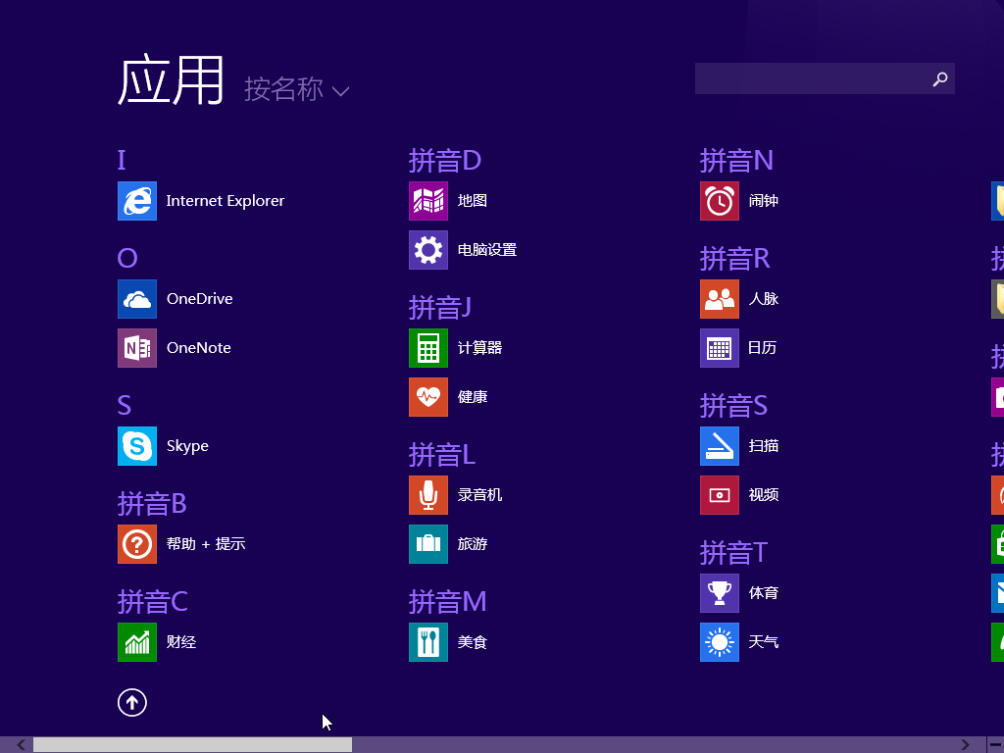The image size is (1004, 753).
Task: Open the Internet Explorer app icon
Action: tap(137, 201)
